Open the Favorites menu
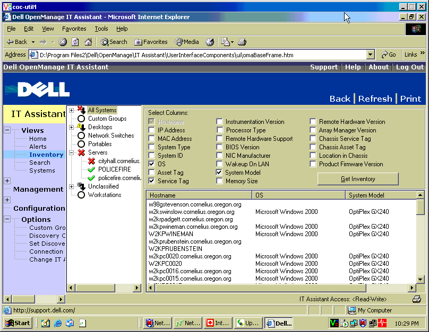 pos(74,29)
